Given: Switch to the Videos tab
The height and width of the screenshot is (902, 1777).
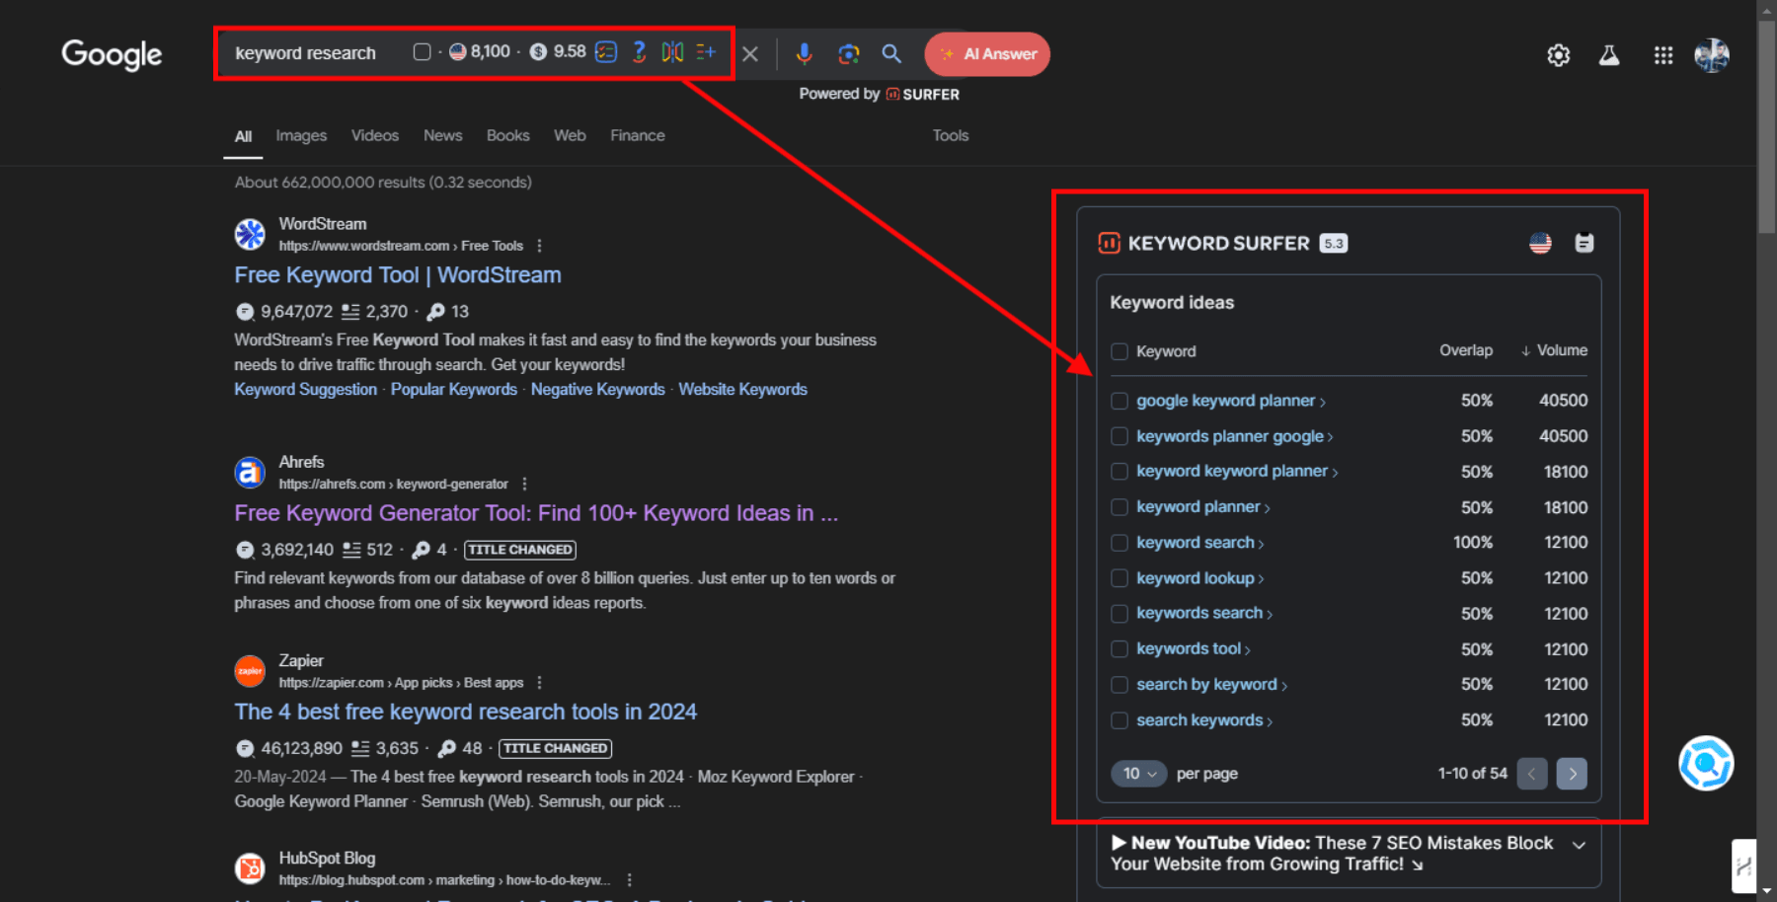Looking at the screenshot, I should tap(375, 135).
